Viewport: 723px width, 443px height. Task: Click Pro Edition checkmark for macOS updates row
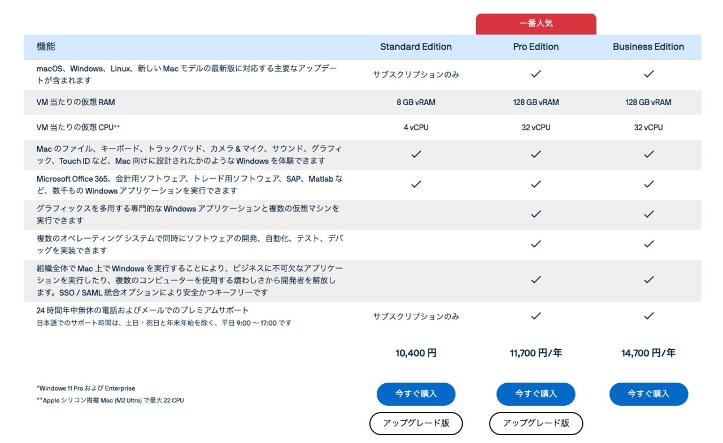pyautogui.click(x=536, y=74)
